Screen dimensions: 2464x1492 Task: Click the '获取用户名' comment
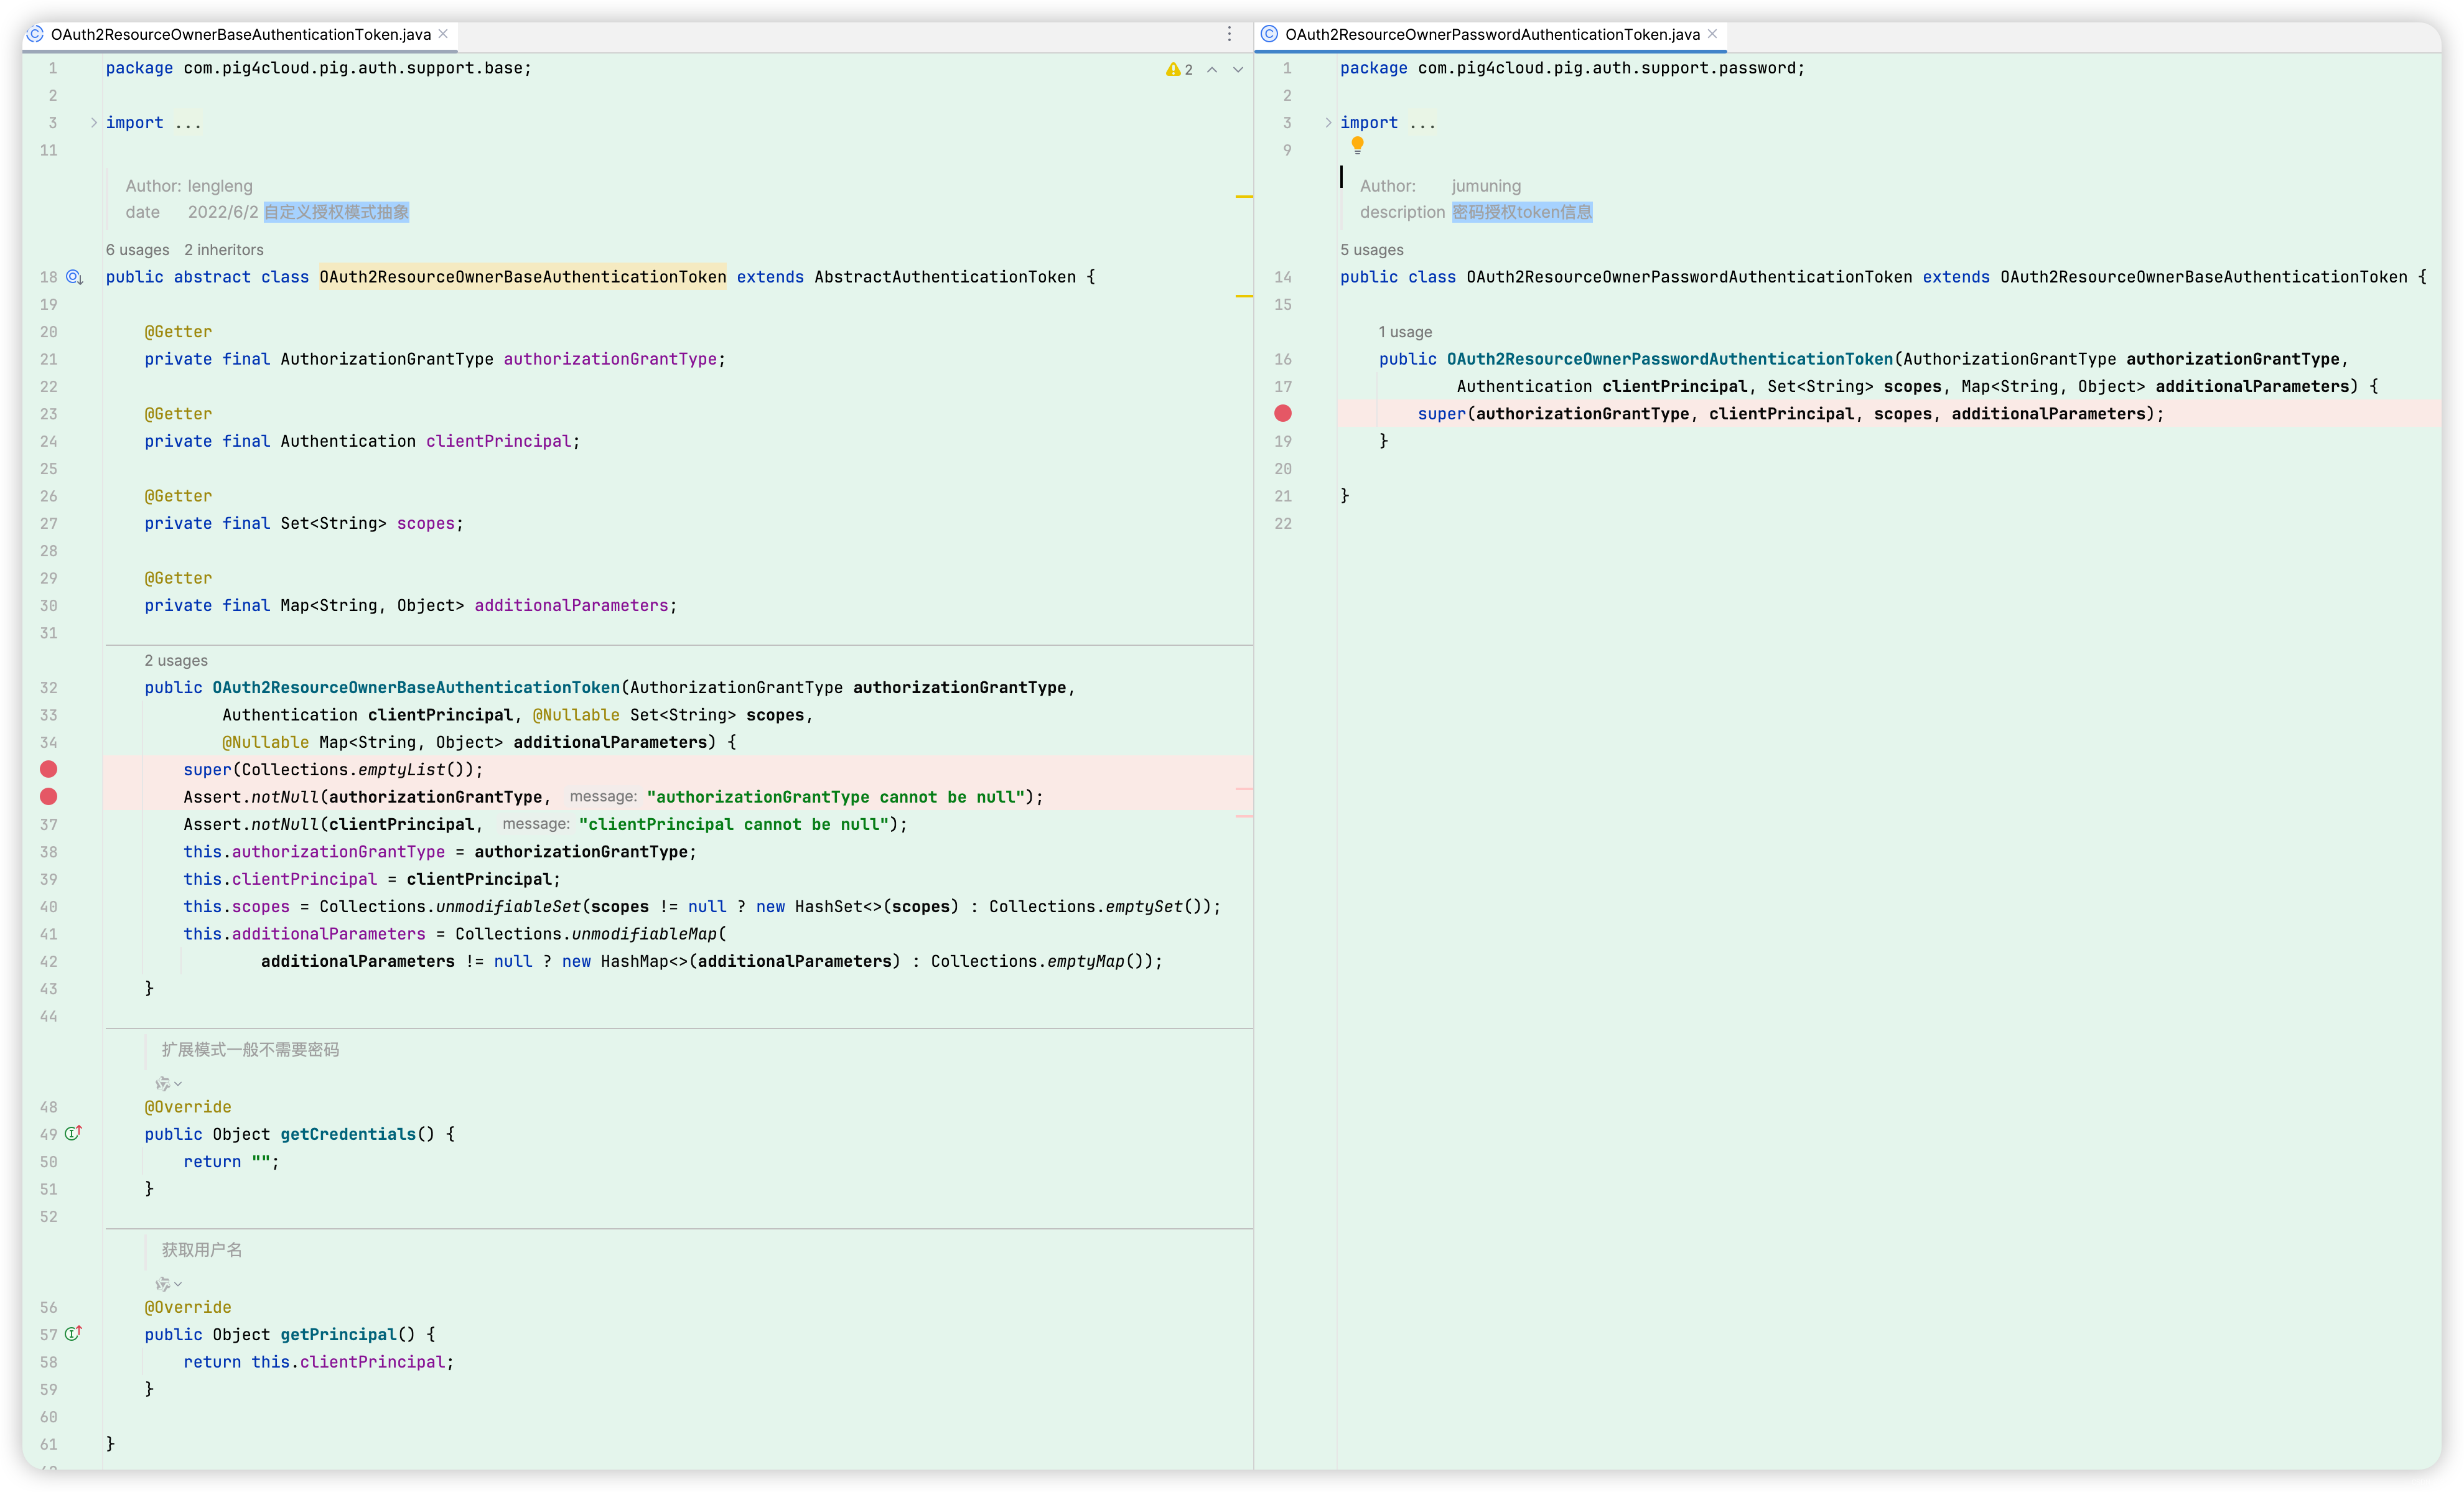click(x=201, y=1249)
